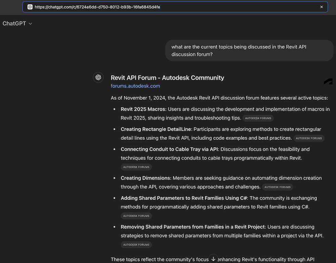Click the ChatGPT site icon in the address bar
This screenshot has width=336, height=263.
[x=30, y=7]
